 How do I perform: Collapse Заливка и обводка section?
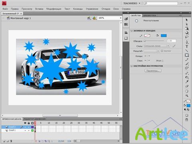(x=132, y=31)
